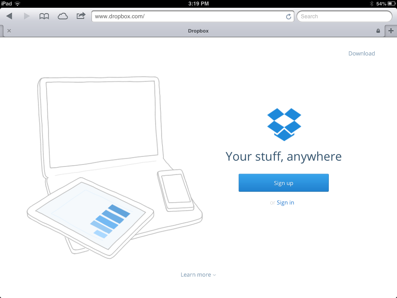397x298 pixels.
Task: Click the tablet illustration with blue bars
Action: 90,218
